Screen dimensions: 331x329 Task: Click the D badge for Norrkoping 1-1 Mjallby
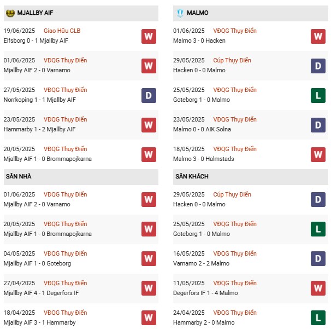pos(149,95)
